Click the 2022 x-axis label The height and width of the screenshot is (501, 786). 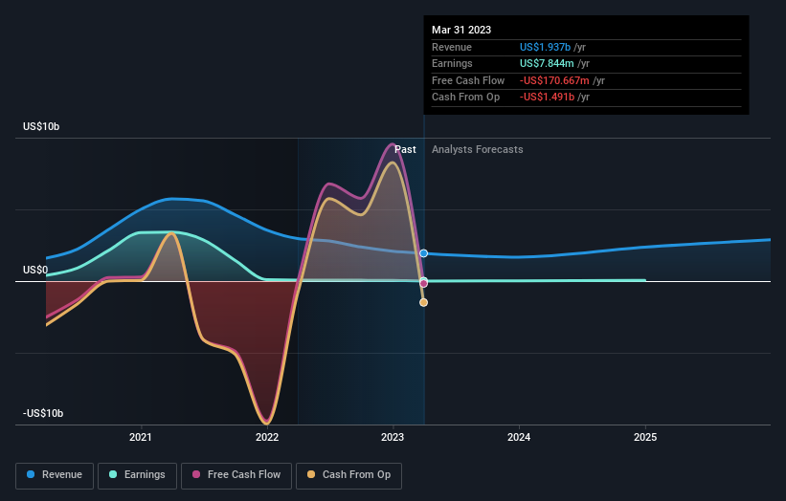point(267,437)
